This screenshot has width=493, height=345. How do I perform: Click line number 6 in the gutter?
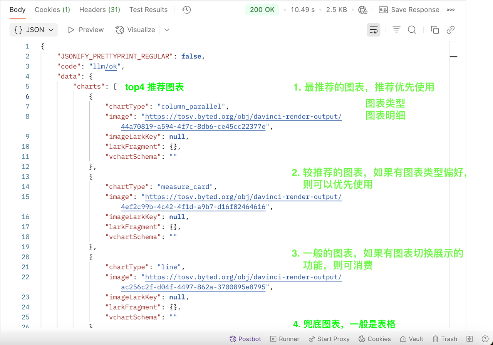pos(27,96)
